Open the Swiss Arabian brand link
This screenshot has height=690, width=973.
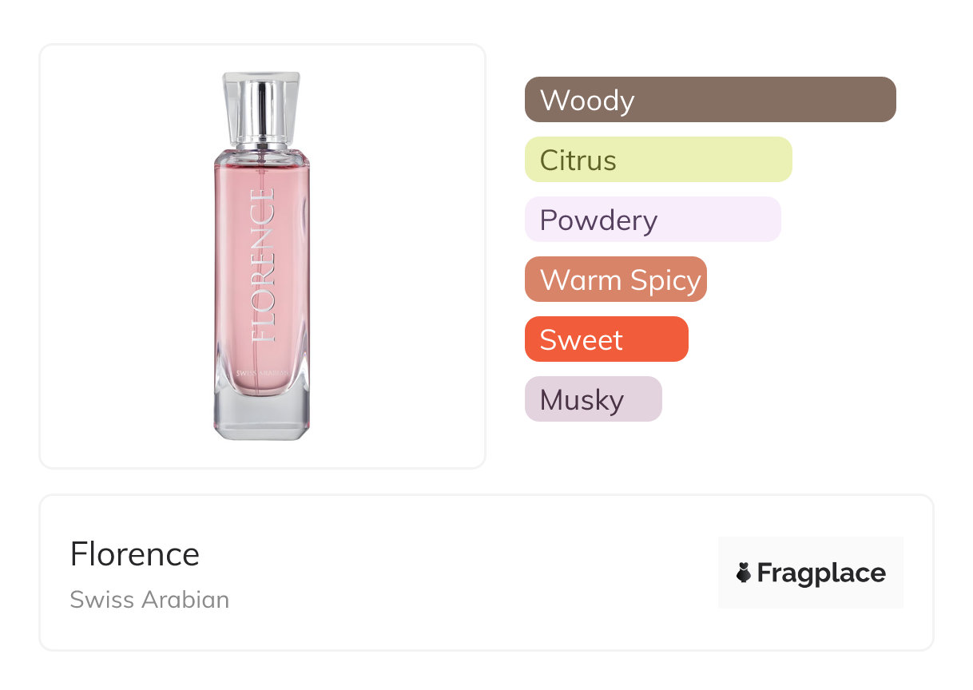(149, 600)
